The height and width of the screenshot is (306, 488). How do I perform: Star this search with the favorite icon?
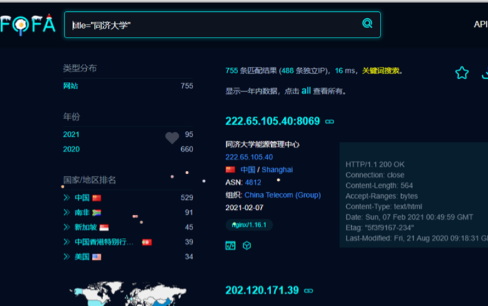click(462, 73)
